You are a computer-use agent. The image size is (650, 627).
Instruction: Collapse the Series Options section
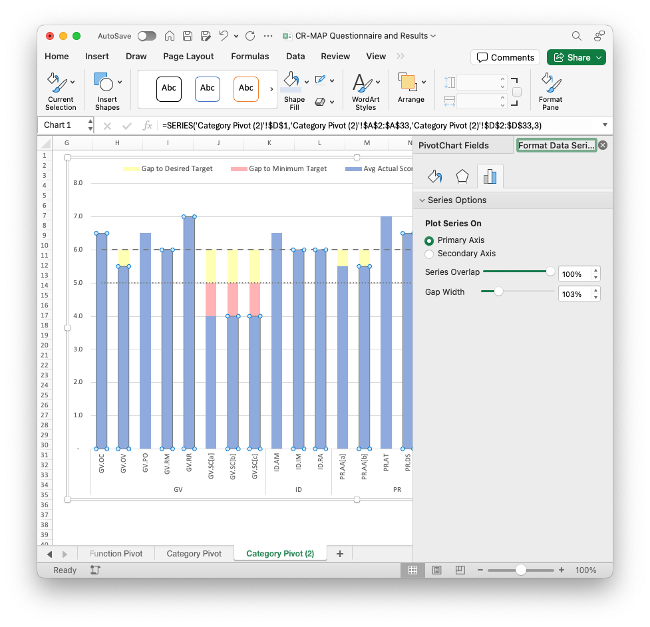pos(422,200)
